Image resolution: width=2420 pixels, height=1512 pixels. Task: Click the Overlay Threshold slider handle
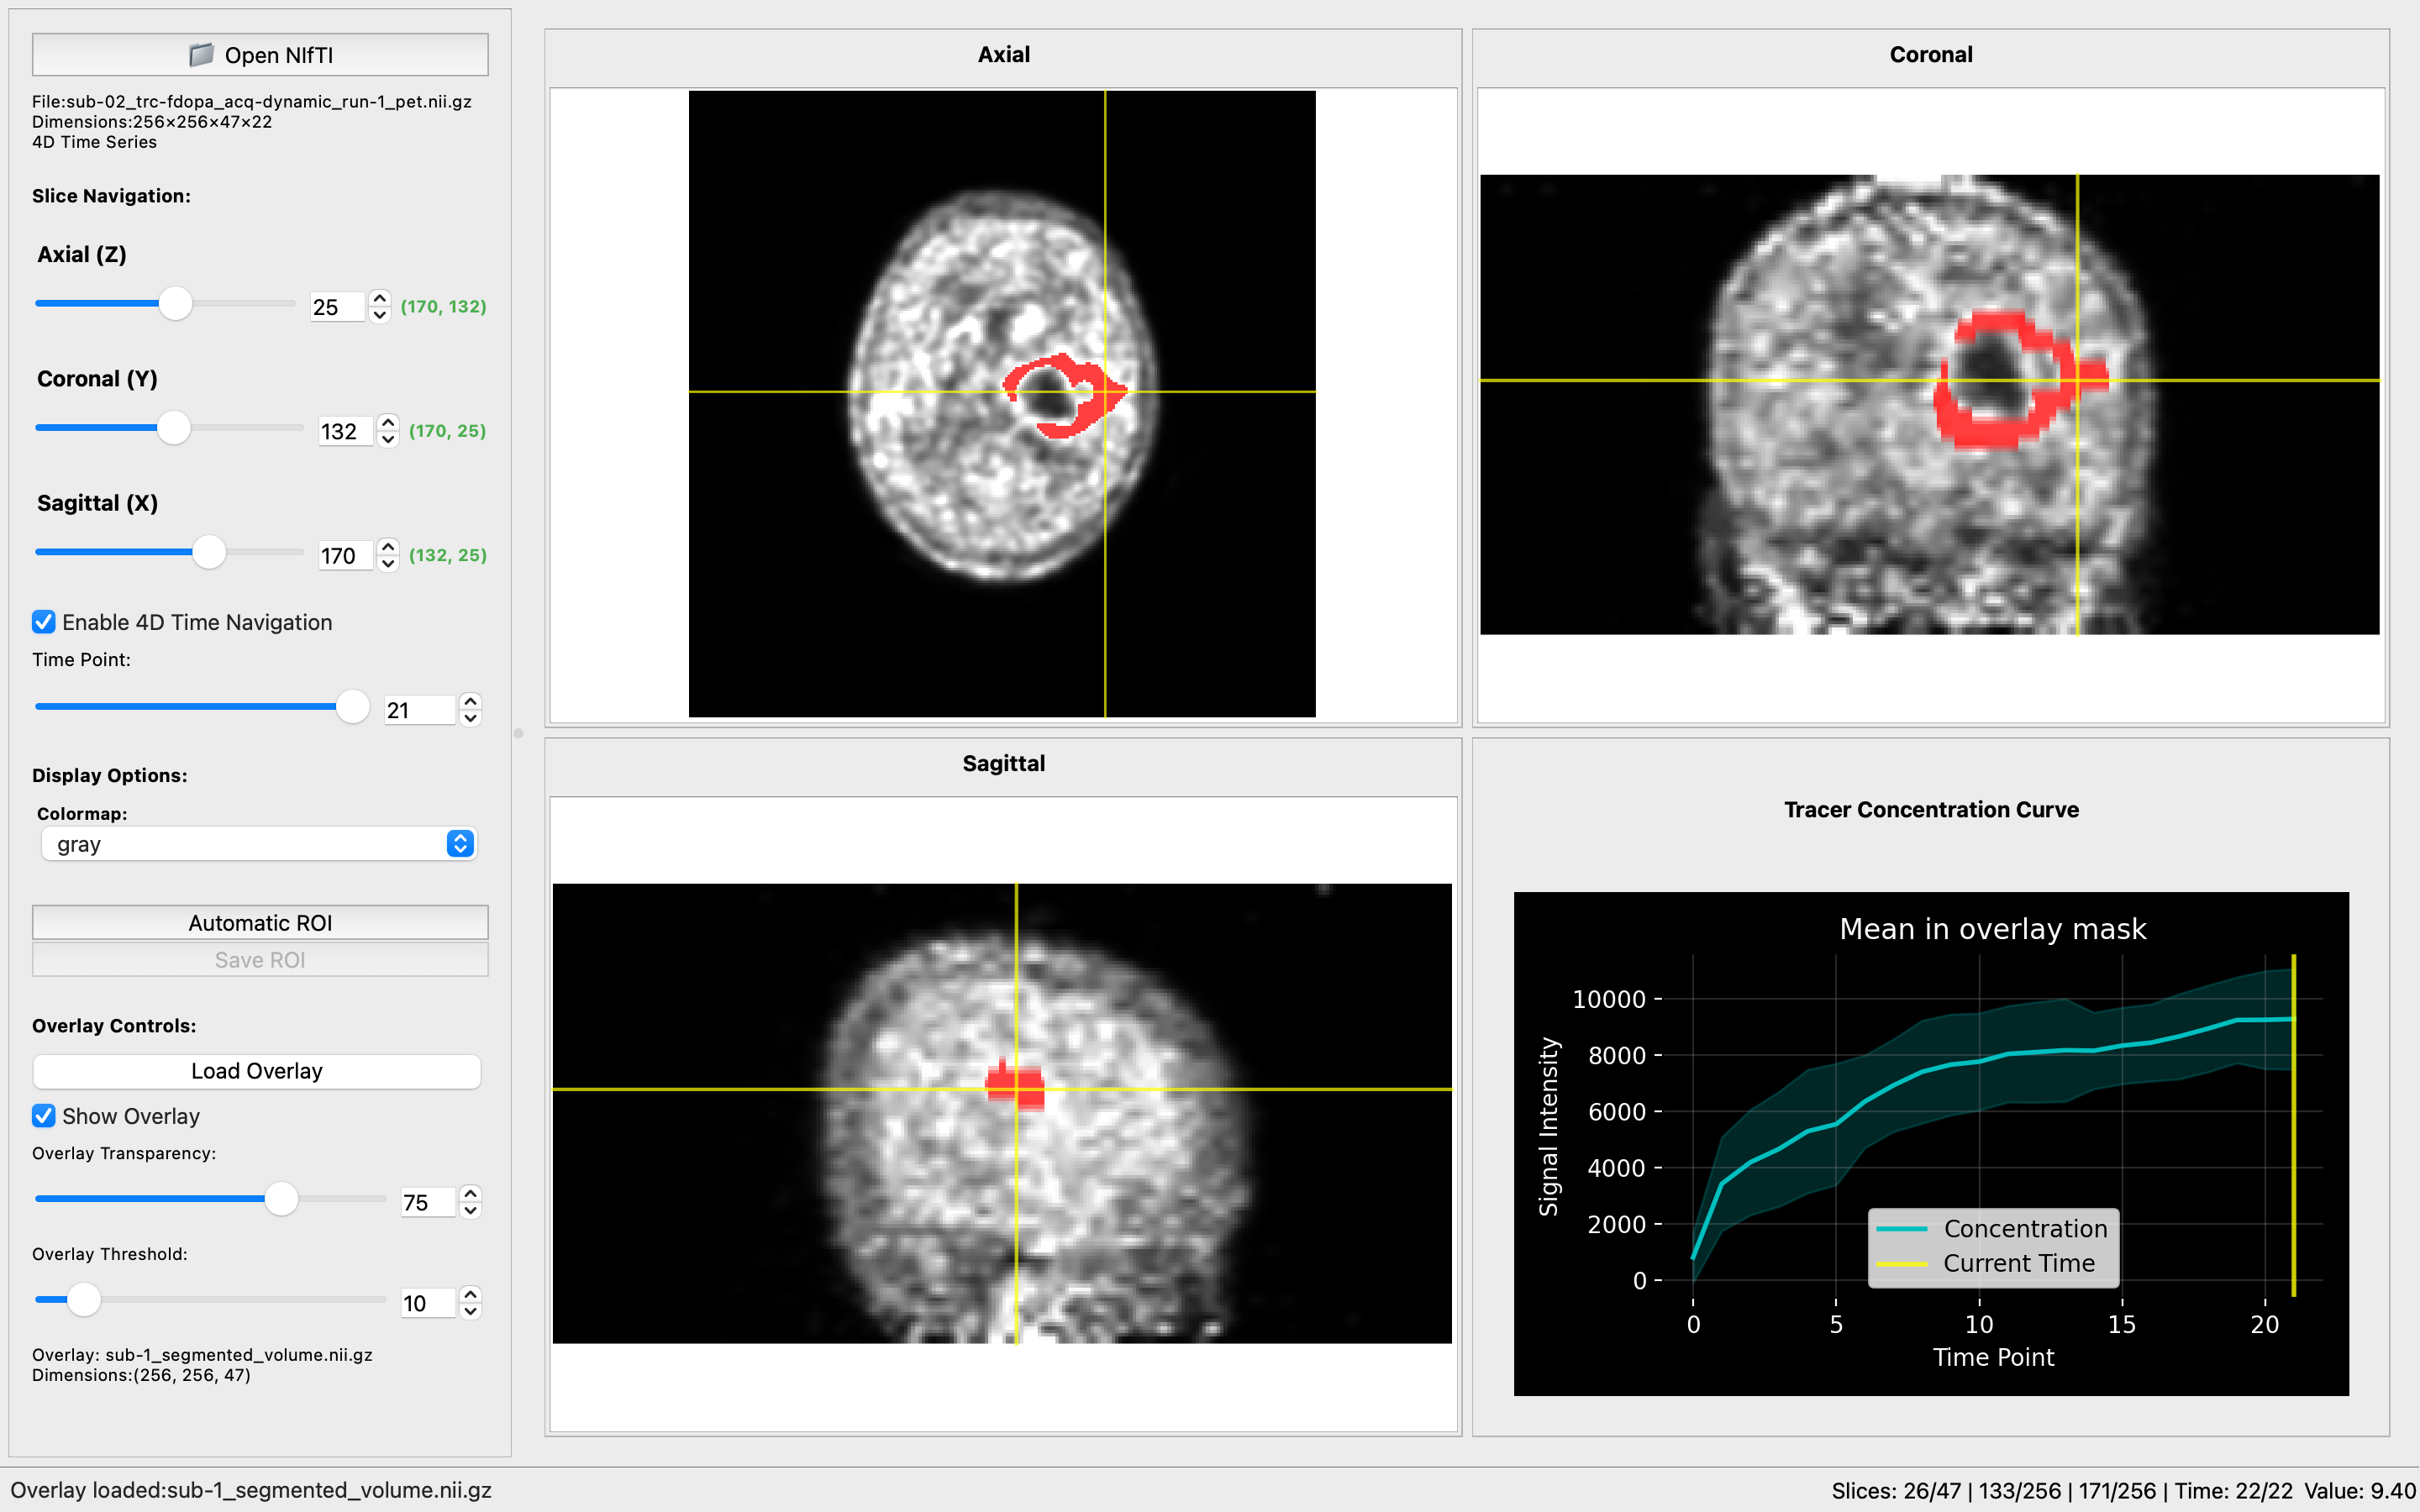coord(84,1299)
